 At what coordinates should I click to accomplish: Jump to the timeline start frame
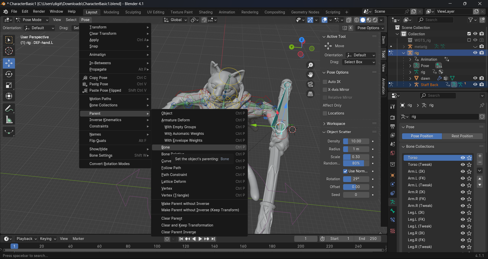pos(181,239)
